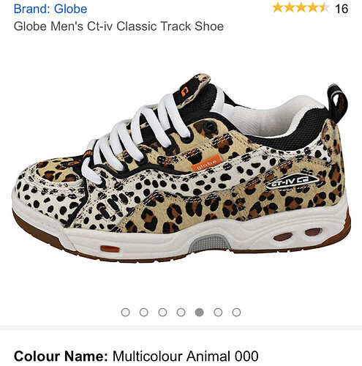Tap the leopard print shoe image
The height and width of the screenshot is (366, 362).
click(181, 168)
